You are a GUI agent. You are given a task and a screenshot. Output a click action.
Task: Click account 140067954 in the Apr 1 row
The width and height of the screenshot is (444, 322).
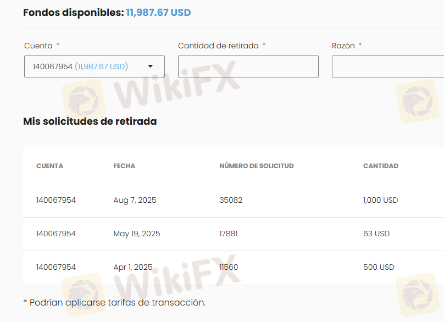(x=56, y=267)
